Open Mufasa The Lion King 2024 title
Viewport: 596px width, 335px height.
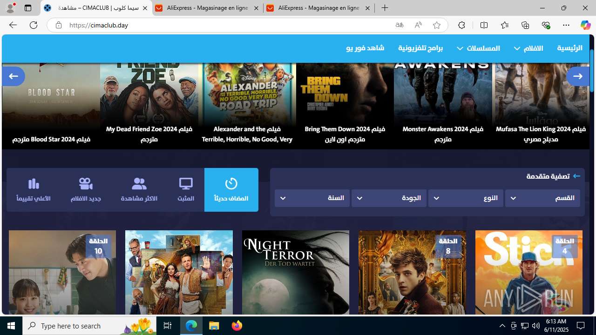[x=540, y=134]
